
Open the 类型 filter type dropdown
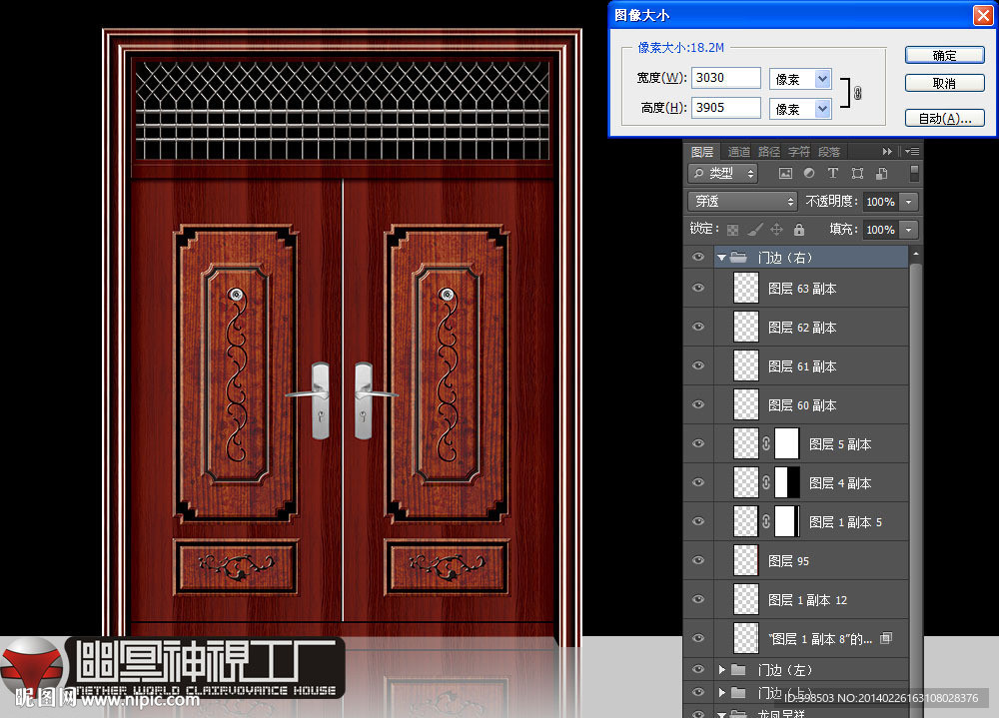723,174
